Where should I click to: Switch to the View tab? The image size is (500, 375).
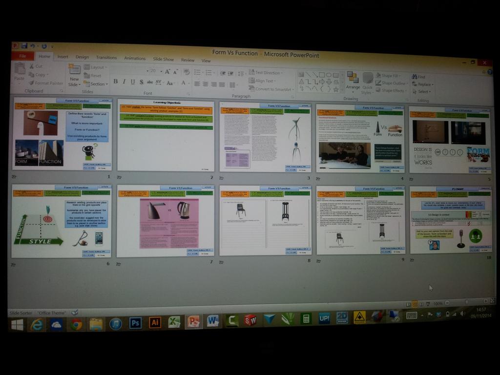pos(206,61)
